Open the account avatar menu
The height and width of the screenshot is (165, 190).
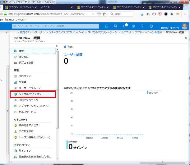coord(184,26)
